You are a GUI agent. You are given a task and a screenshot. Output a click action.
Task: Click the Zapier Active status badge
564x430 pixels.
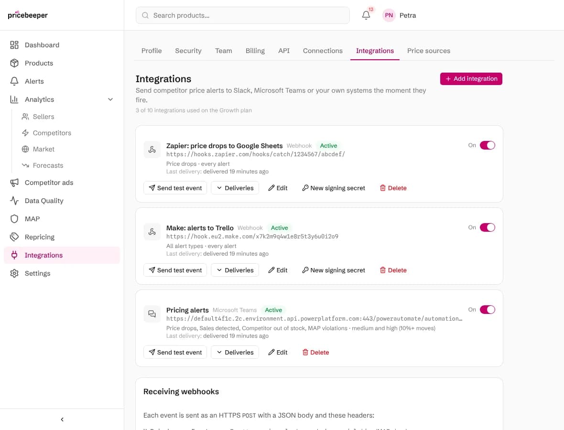pos(328,146)
